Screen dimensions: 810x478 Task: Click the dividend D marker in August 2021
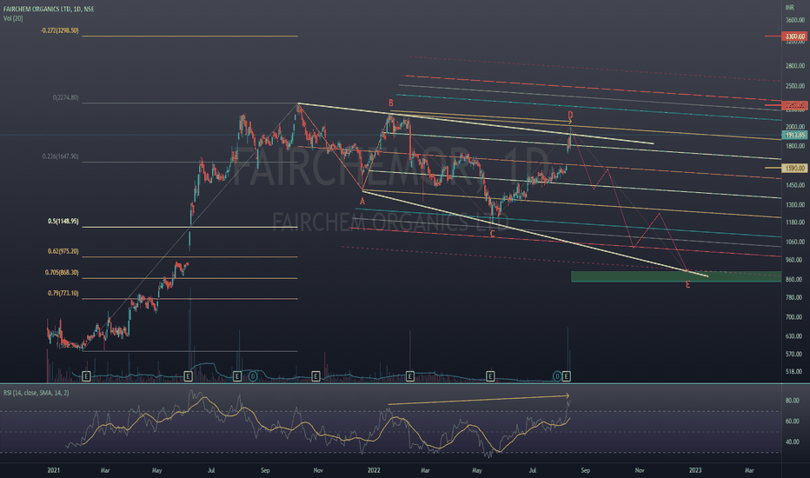[253, 376]
